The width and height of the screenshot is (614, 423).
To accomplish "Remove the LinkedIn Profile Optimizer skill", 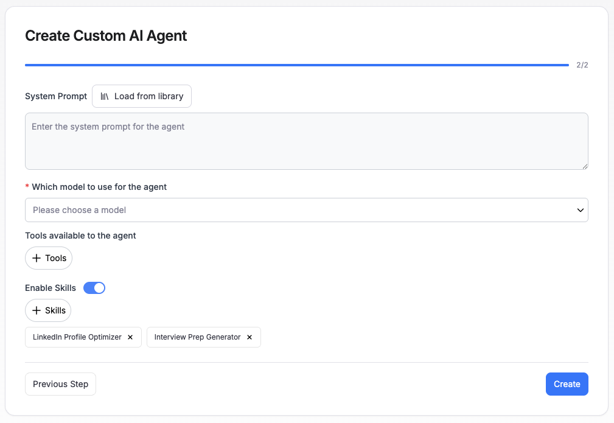I will click(130, 337).
